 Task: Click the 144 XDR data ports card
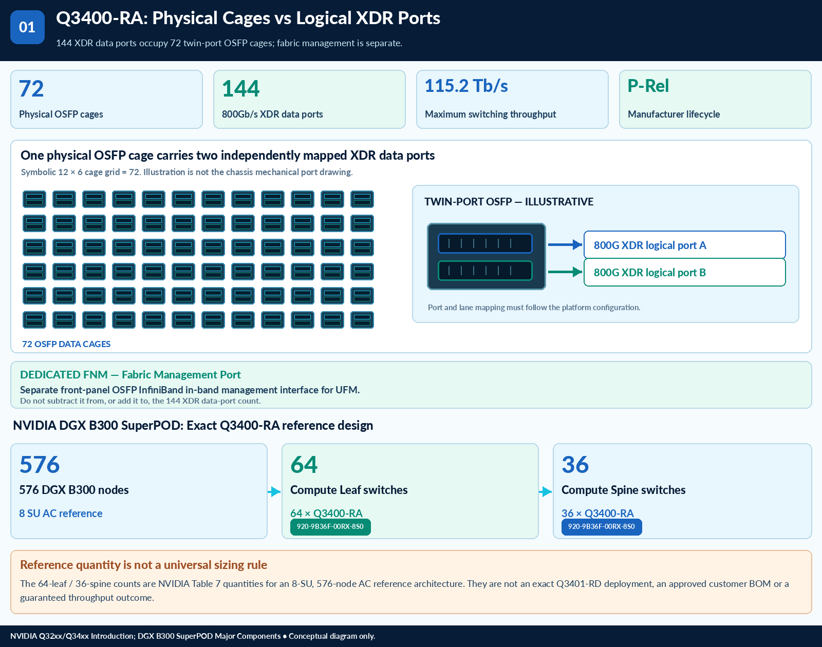pos(309,99)
